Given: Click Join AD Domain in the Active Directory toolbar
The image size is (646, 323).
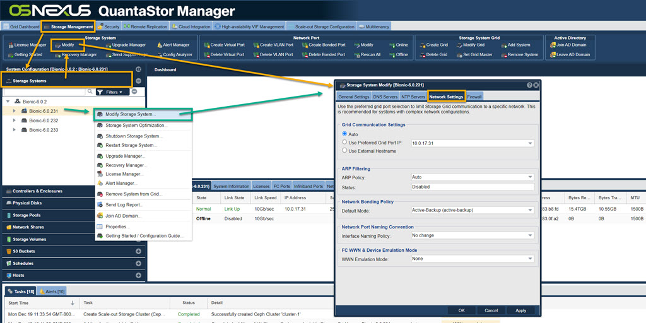Looking at the screenshot, I should point(568,45).
